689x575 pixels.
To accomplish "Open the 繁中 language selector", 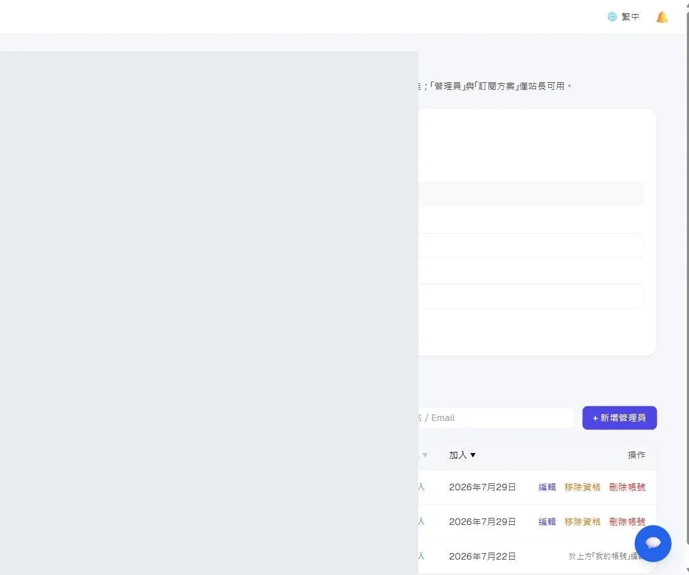I will pos(623,17).
